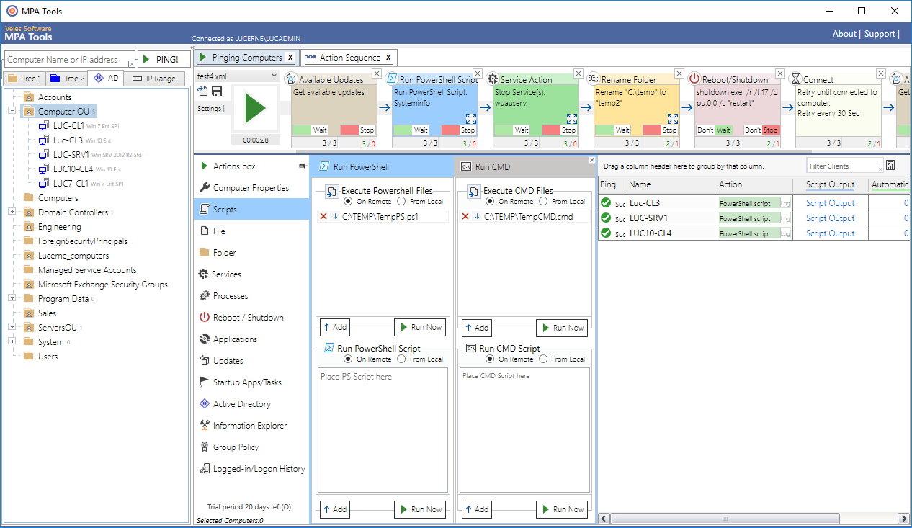Image resolution: width=912 pixels, height=528 pixels.
Task: Clear the computer name input box
Action: [x=131, y=64]
